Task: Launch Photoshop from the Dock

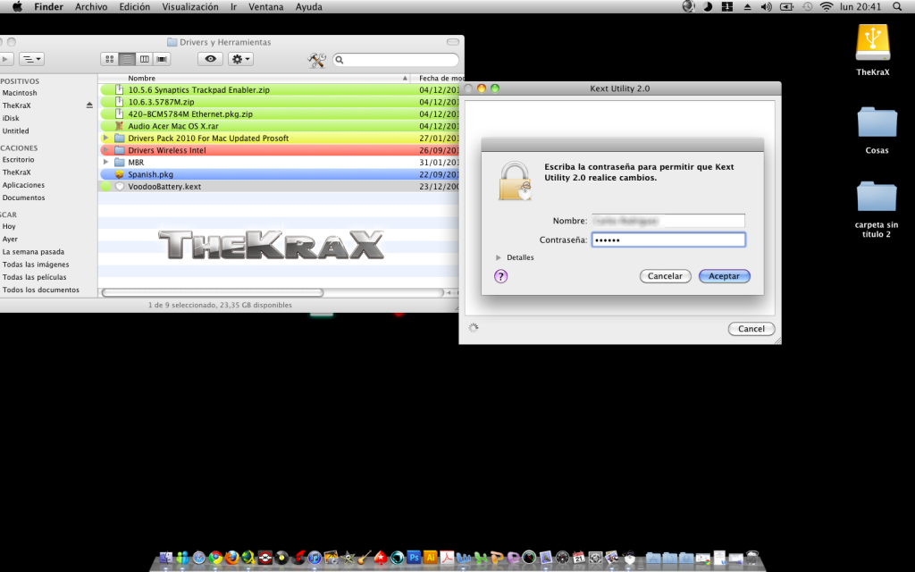Action: click(x=414, y=558)
